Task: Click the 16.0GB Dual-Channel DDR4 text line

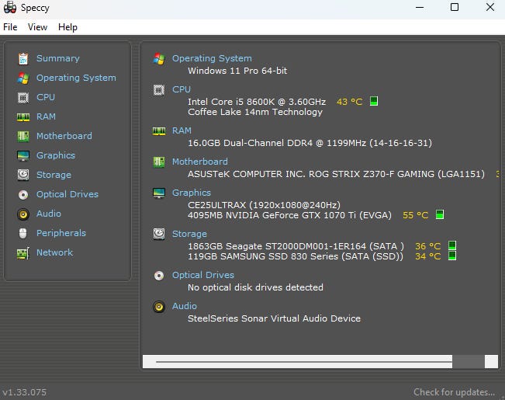Action: (x=310, y=143)
